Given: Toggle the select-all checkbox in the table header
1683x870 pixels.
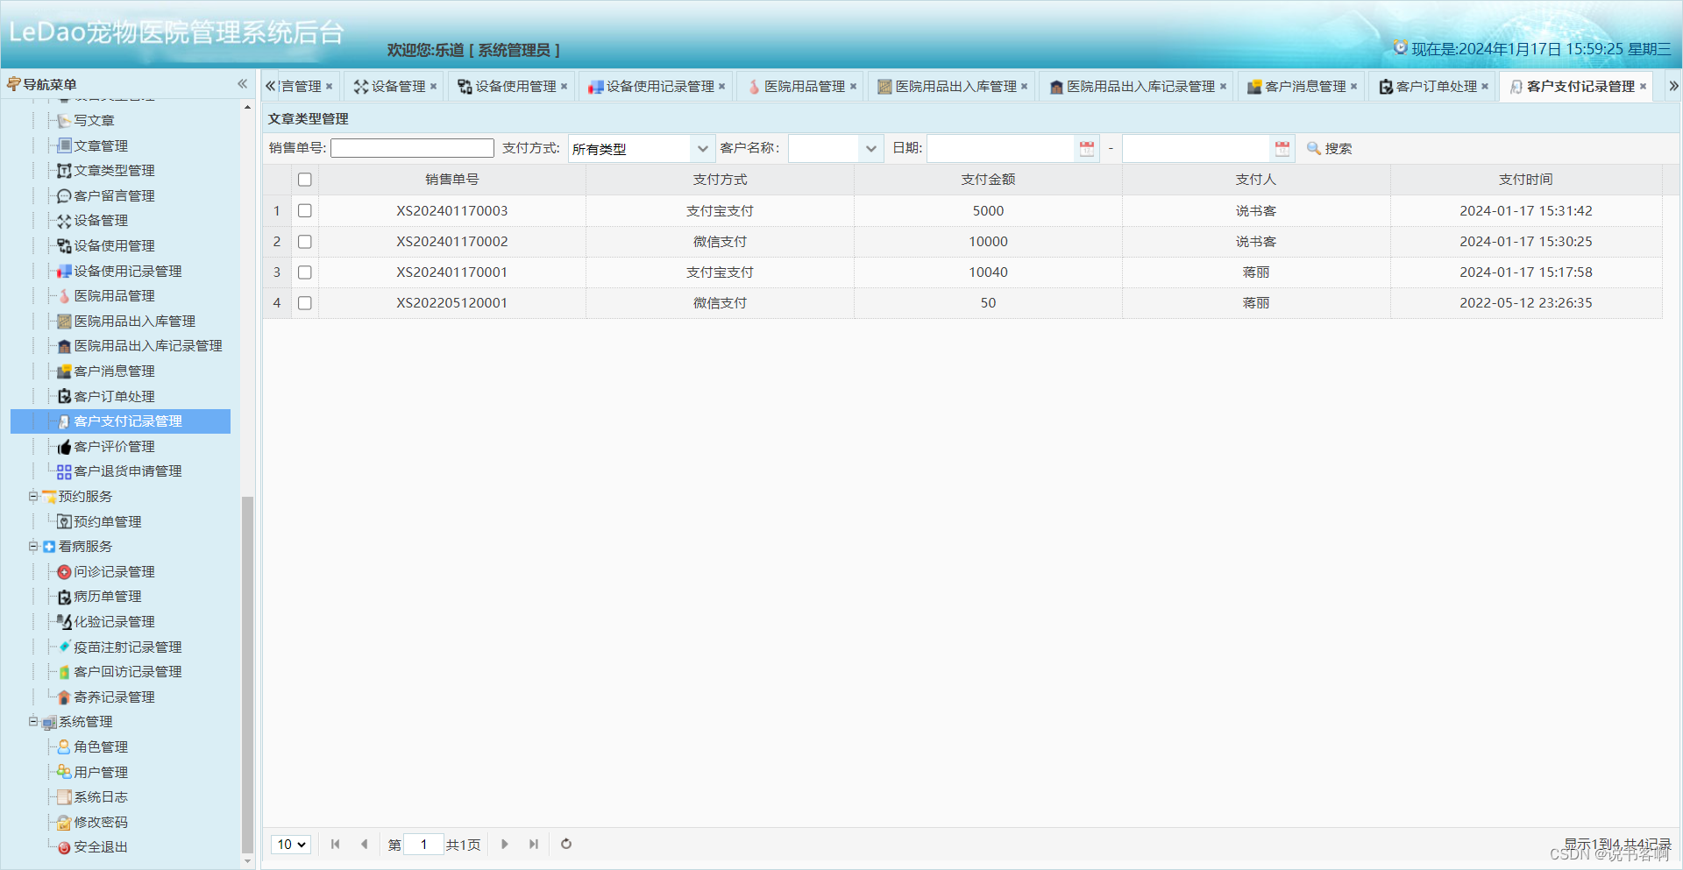Looking at the screenshot, I should coord(304,179).
